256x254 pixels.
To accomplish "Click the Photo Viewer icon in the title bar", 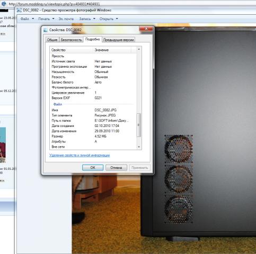I will click(19, 10).
